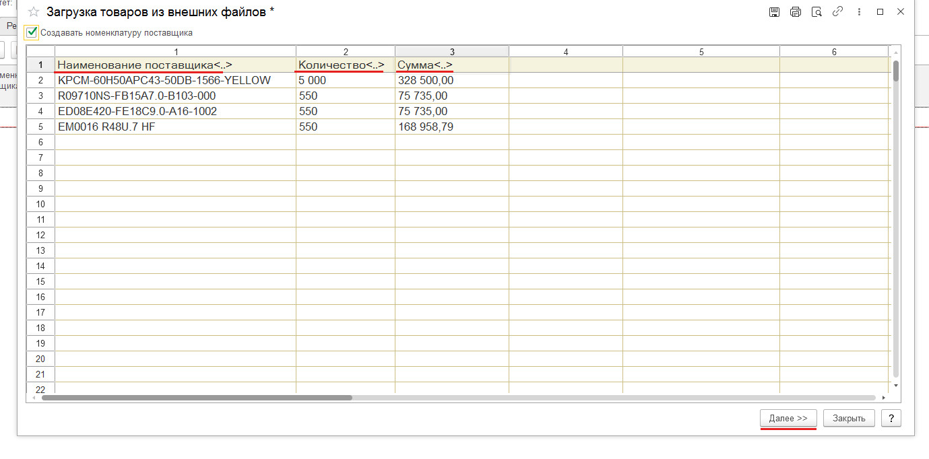Add form to favorites with star icon
929x459 pixels.
click(34, 12)
